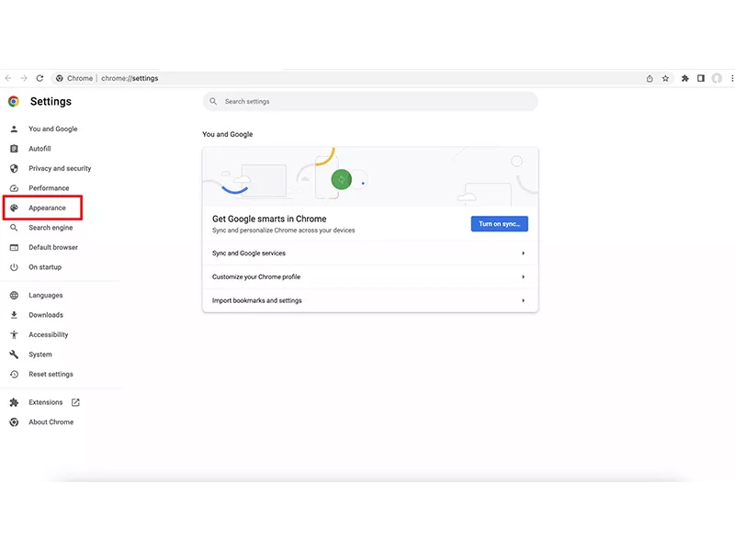Open About Chrome page

[x=51, y=422]
